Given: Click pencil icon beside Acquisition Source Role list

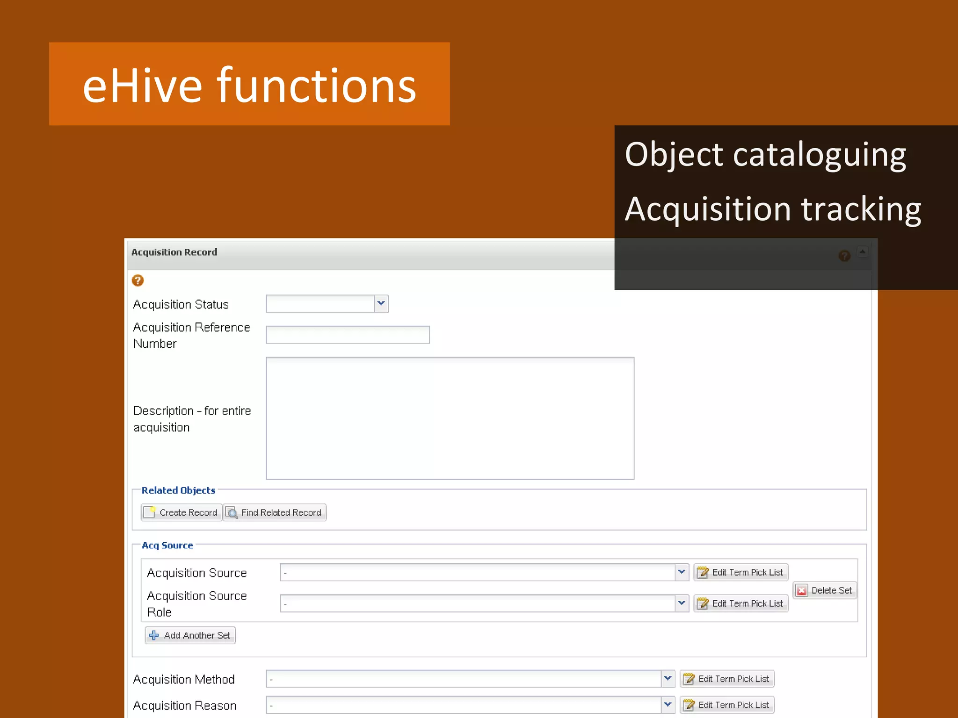Looking at the screenshot, I should [703, 603].
